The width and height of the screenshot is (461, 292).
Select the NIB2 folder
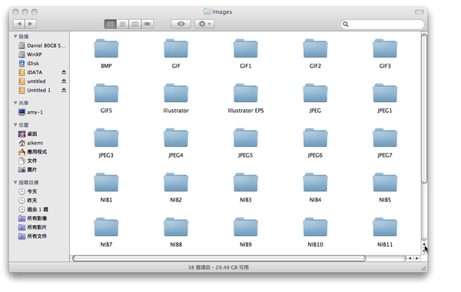pos(176,183)
